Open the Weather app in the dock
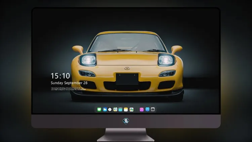 (105, 109)
